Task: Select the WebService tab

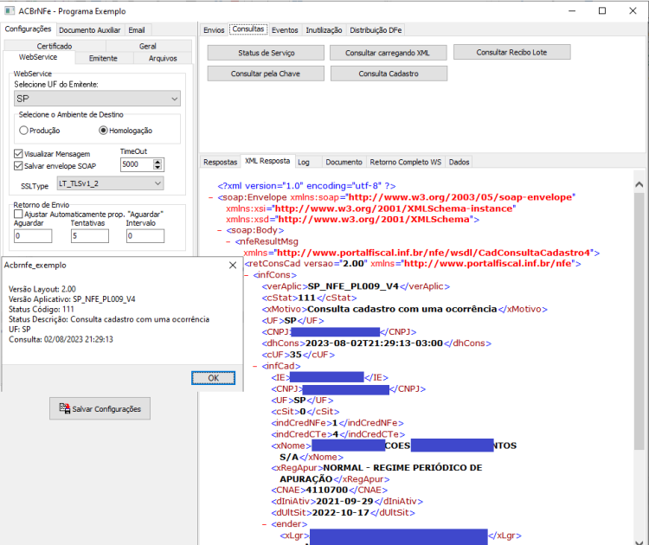Action: [x=38, y=57]
